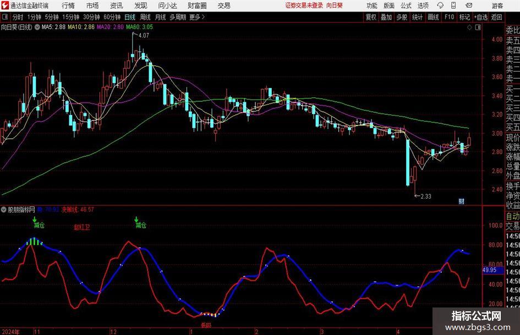Click the 换手 row in the quote panel
The image size is (520, 335).
click(513, 186)
